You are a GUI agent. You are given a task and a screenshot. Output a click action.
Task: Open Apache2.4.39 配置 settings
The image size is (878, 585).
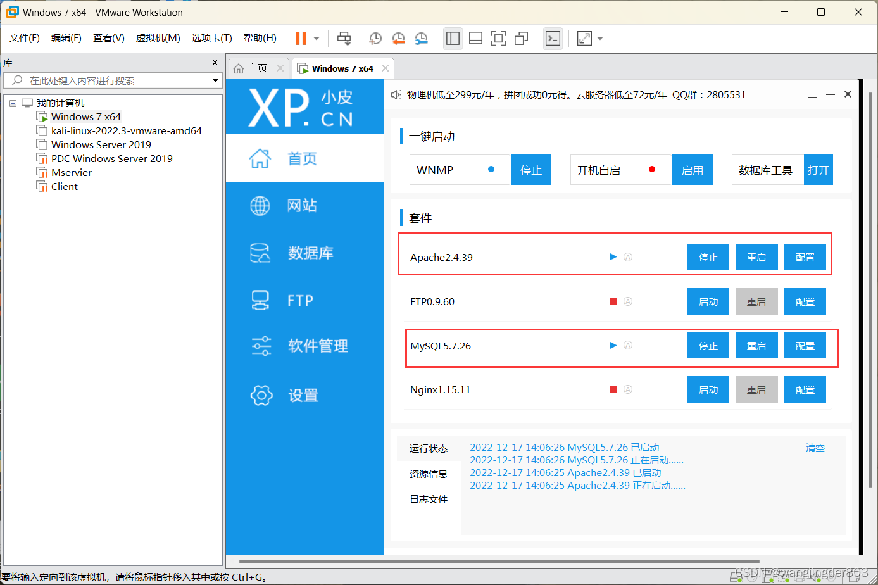point(805,257)
